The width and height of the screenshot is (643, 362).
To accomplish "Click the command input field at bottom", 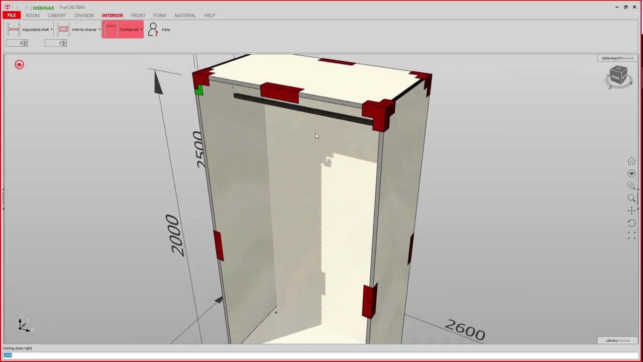I will (321, 355).
